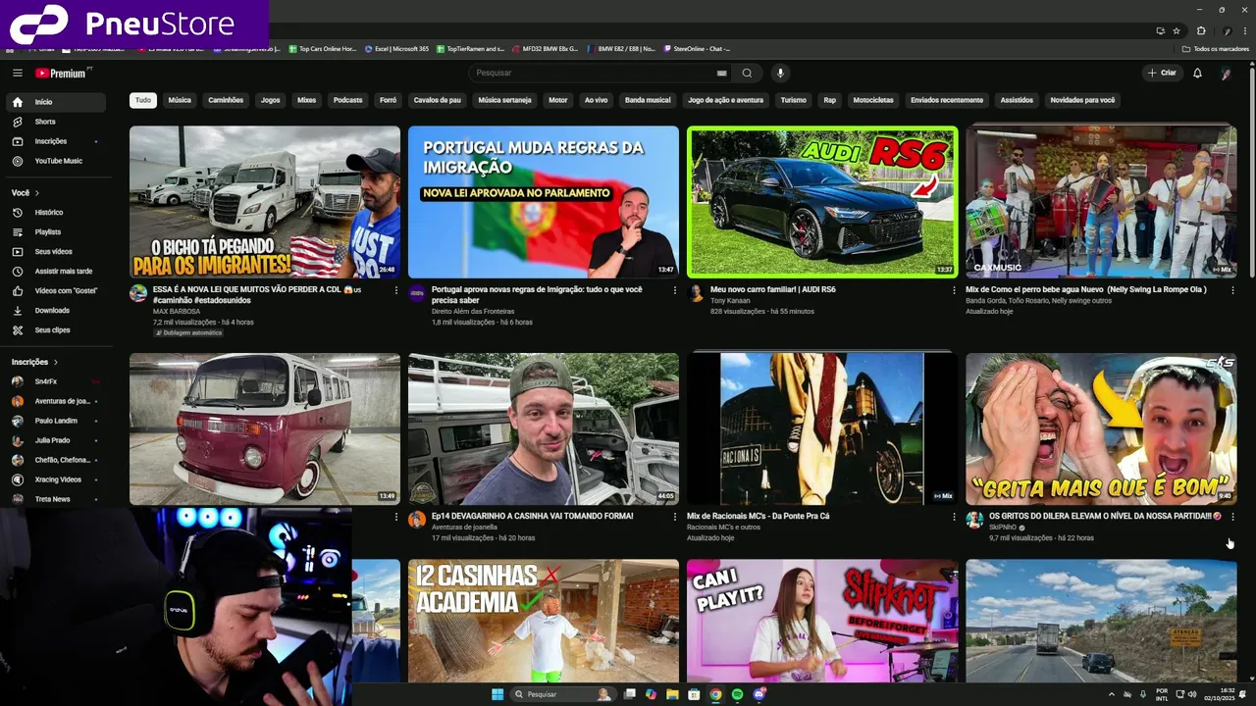Open Playlists in the sidebar

[x=57, y=231]
